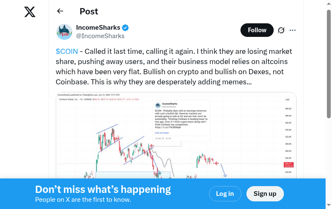
Task: Open the @IncomeSharks handle link
Action: click(x=100, y=36)
